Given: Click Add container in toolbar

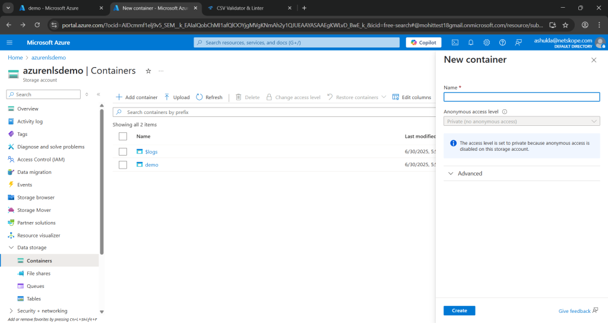Looking at the screenshot, I should pos(137,97).
